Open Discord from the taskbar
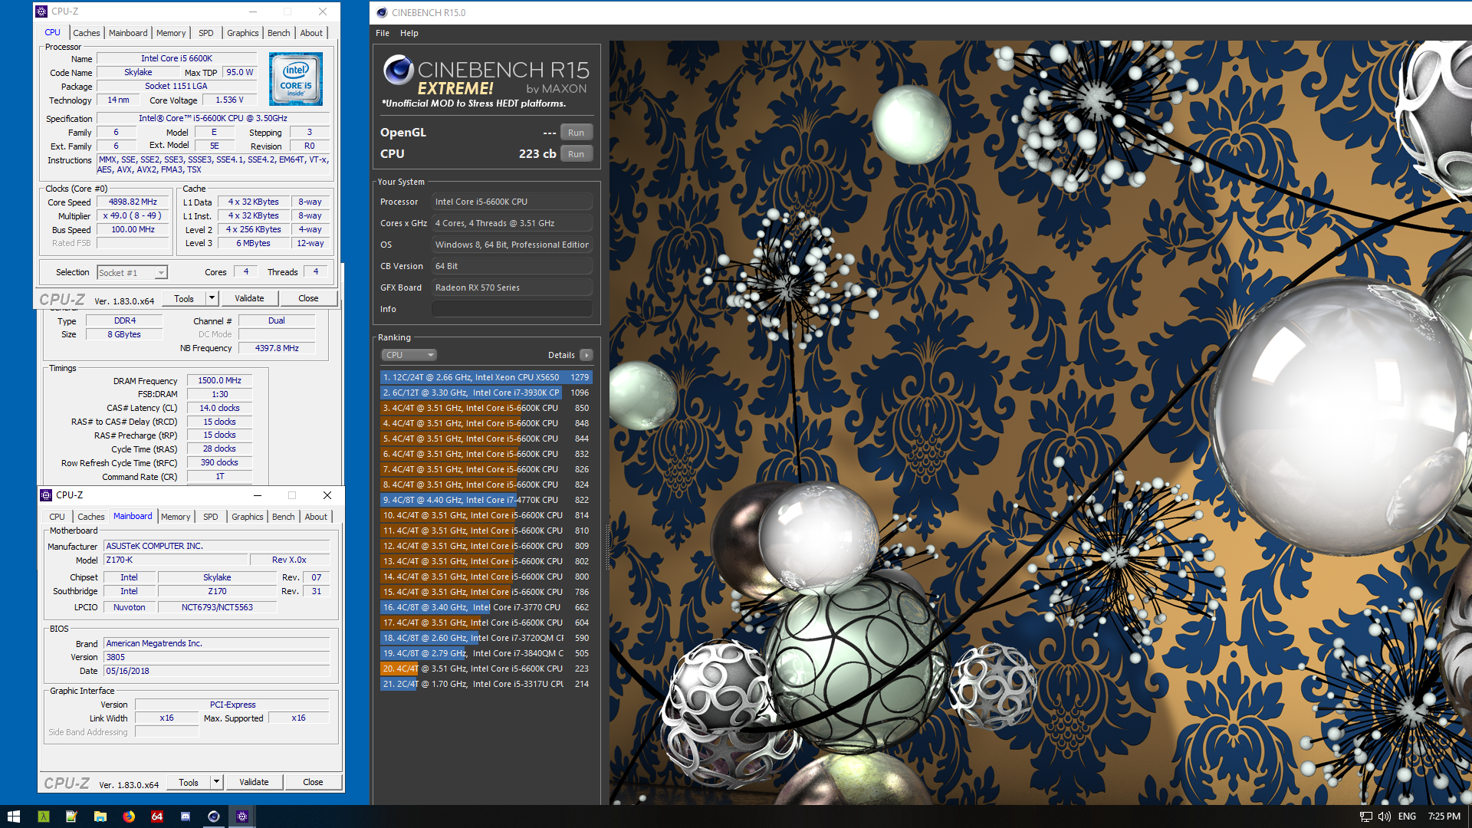 click(x=185, y=816)
